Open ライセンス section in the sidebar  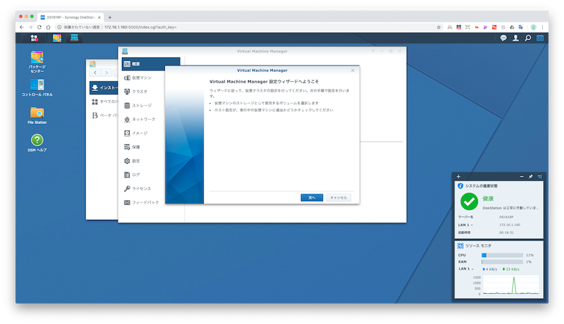pyautogui.click(x=151, y=189)
